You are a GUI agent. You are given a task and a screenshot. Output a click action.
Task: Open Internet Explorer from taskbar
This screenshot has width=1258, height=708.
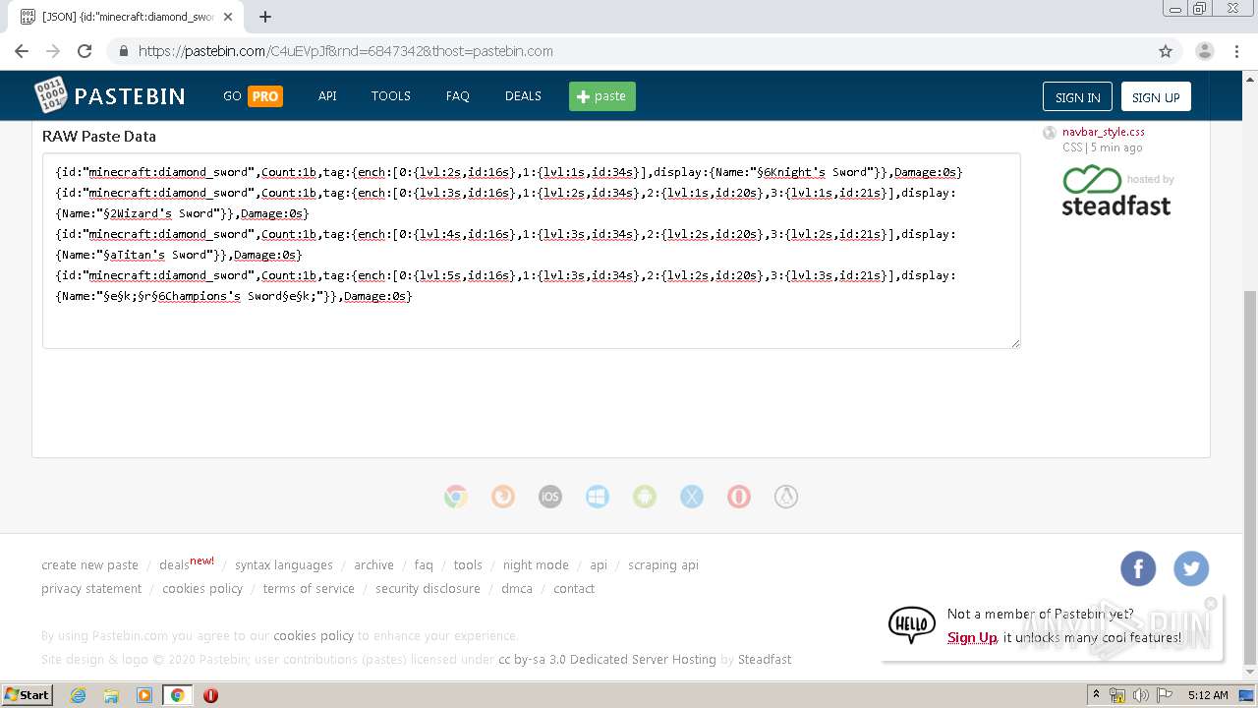click(x=78, y=695)
